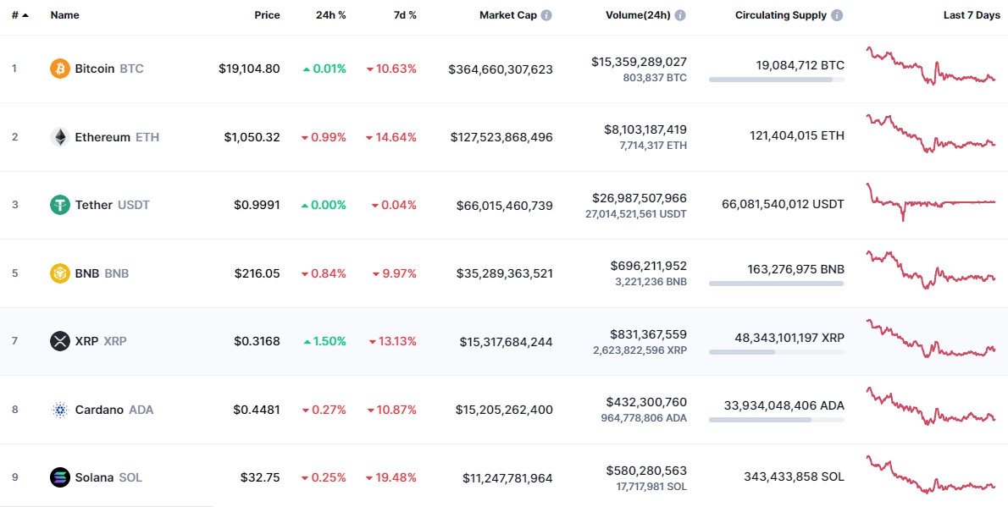Open Circulating Supply info tooltip icon
This screenshot has width=1008, height=507.
836,15
